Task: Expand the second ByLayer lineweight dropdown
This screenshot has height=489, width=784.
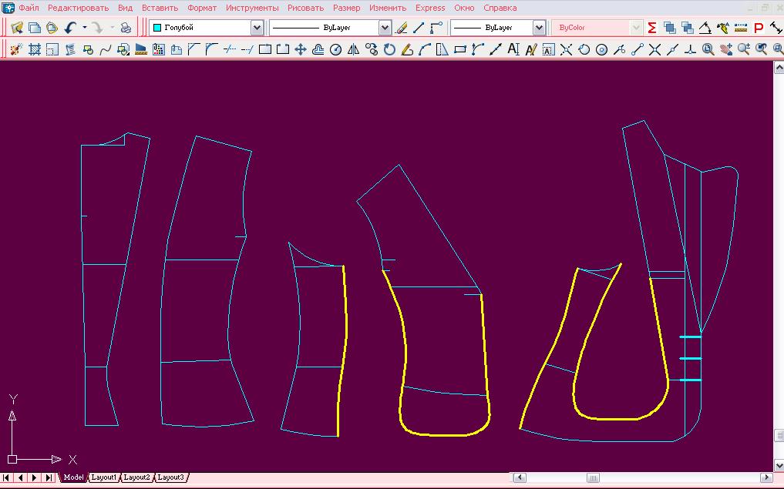Action: pos(539,28)
